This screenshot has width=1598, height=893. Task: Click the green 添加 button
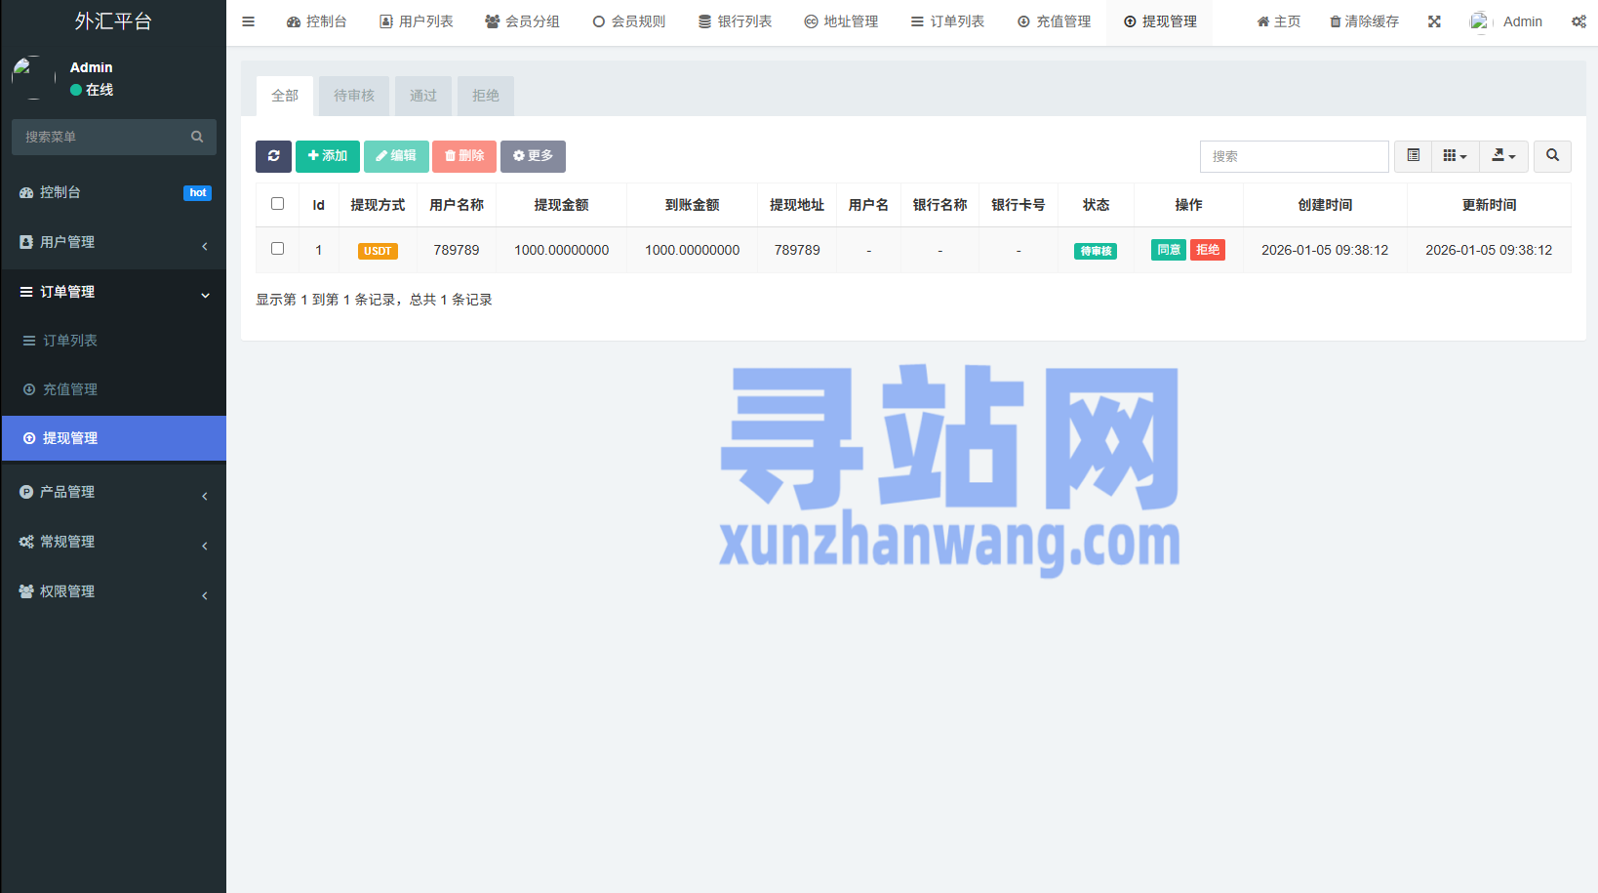tap(328, 156)
